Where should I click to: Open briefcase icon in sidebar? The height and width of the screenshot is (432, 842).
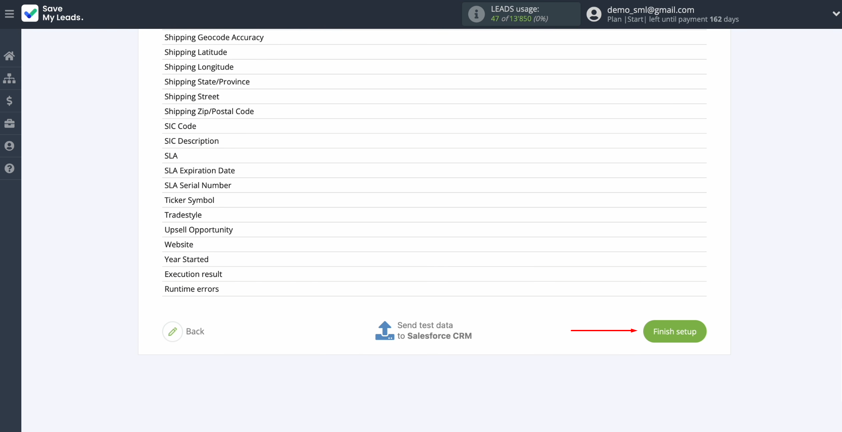click(x=9, y=123)
